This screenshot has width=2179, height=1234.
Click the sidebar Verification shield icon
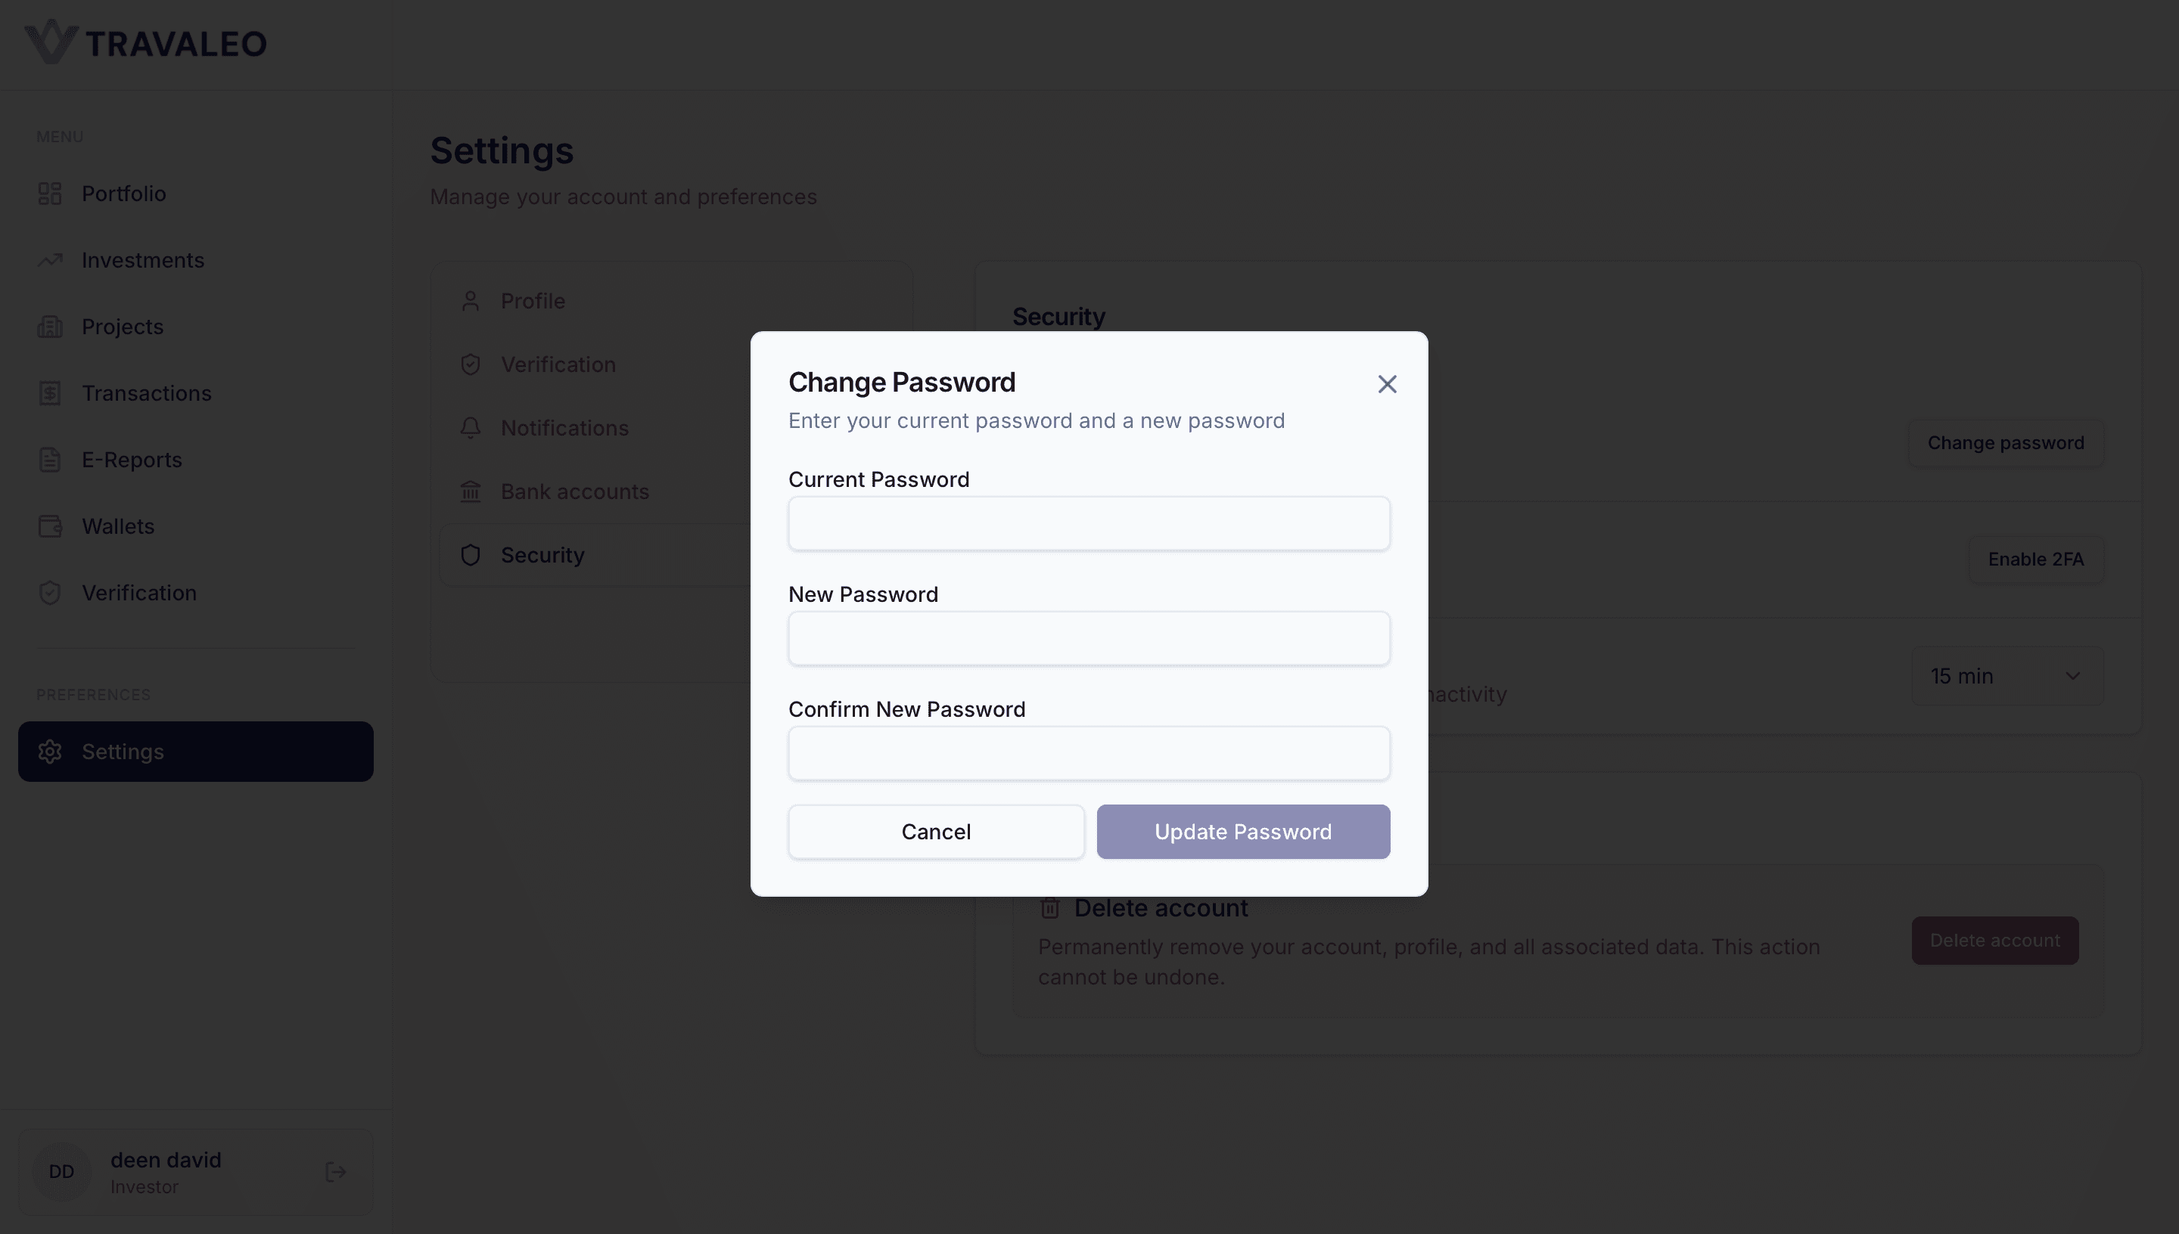tap(50, 592)
